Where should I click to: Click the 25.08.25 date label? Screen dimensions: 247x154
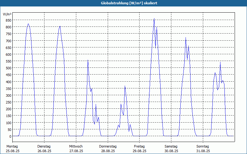tap(13, 151)
